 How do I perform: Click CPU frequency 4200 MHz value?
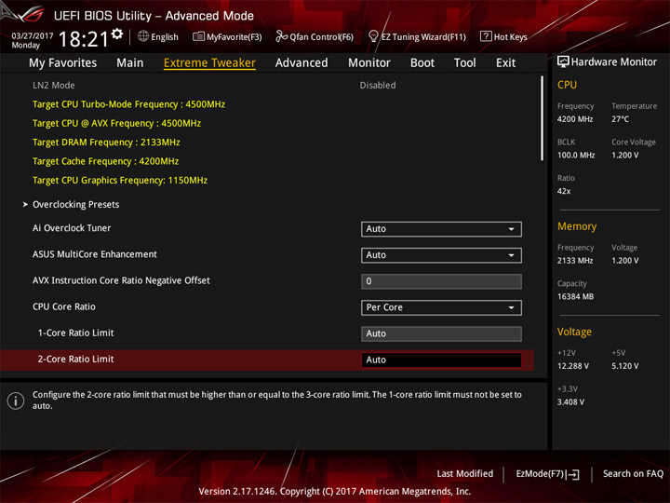pyautogui.click(x=575, y=119)
